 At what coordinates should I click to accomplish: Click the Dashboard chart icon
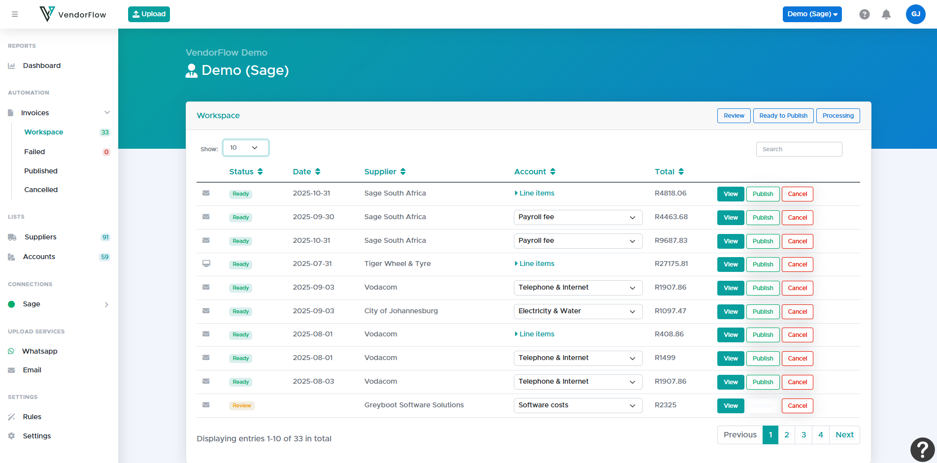pyautogui.click(x=11, y=66)
